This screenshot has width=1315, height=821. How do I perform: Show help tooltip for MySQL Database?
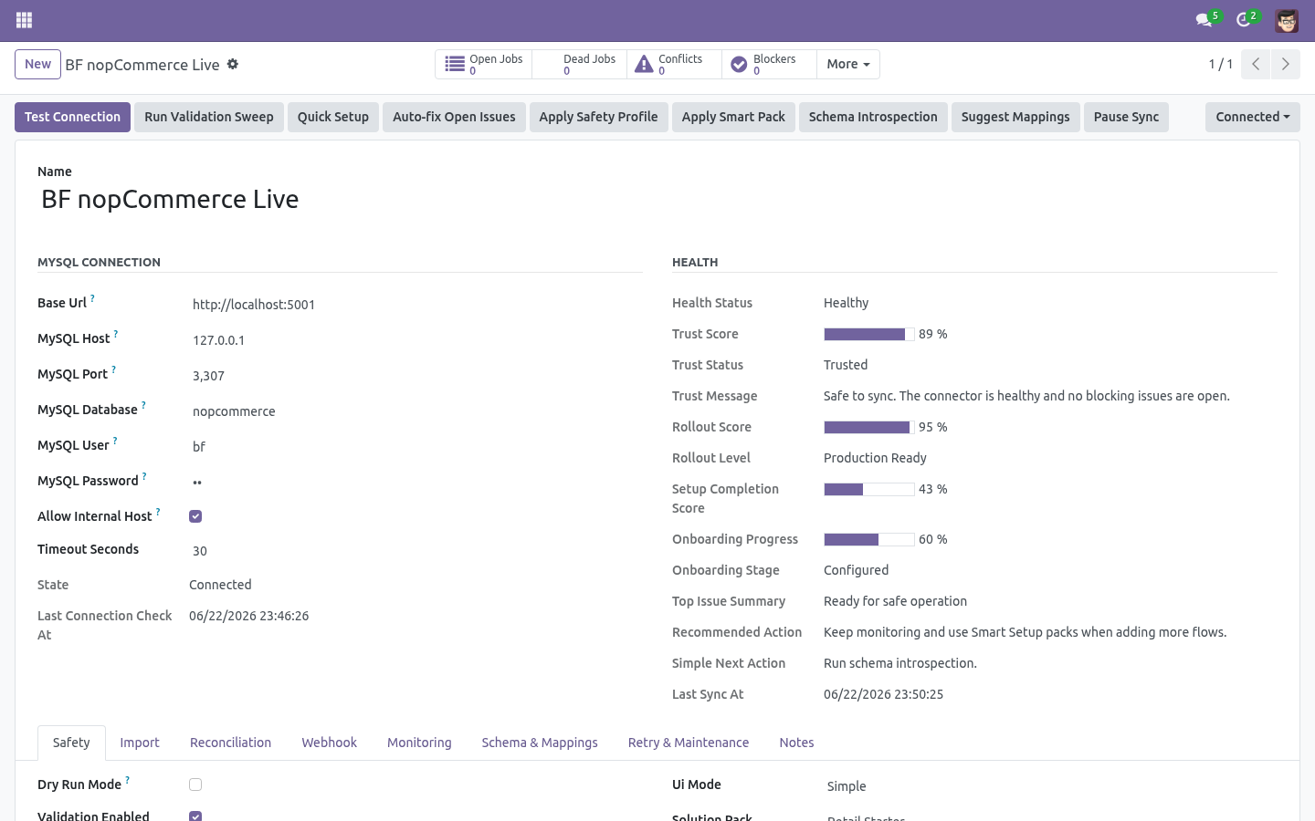click(x=143, y=405)
